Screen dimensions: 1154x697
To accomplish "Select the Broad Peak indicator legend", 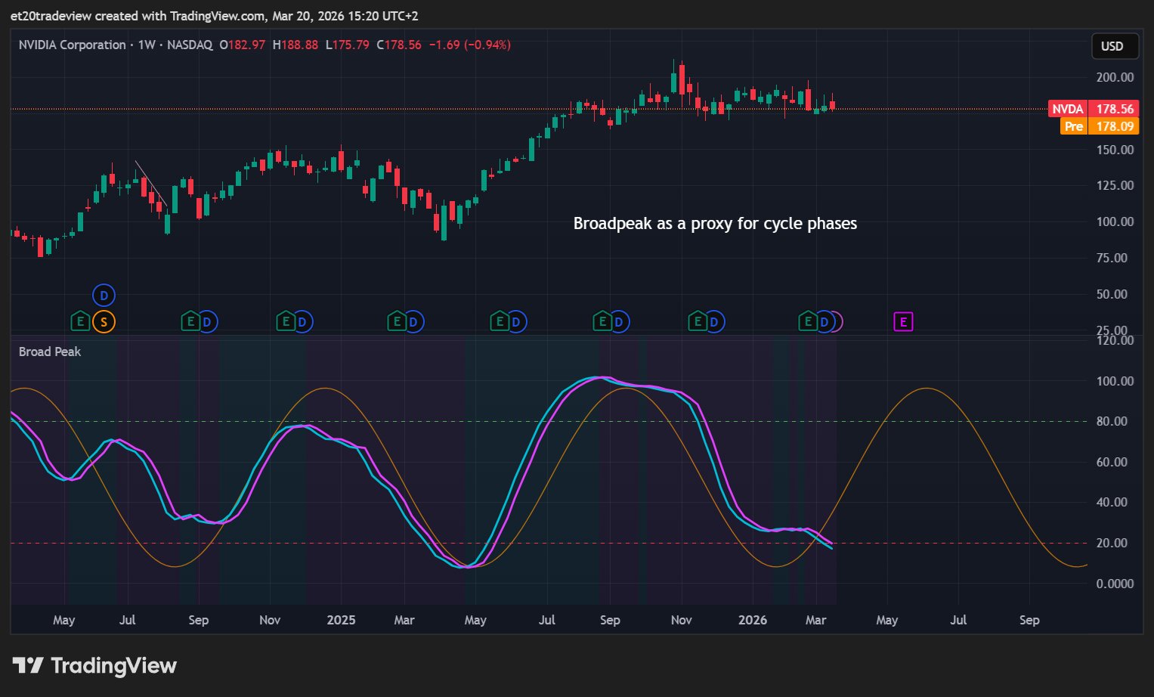I will pos(50,352).
